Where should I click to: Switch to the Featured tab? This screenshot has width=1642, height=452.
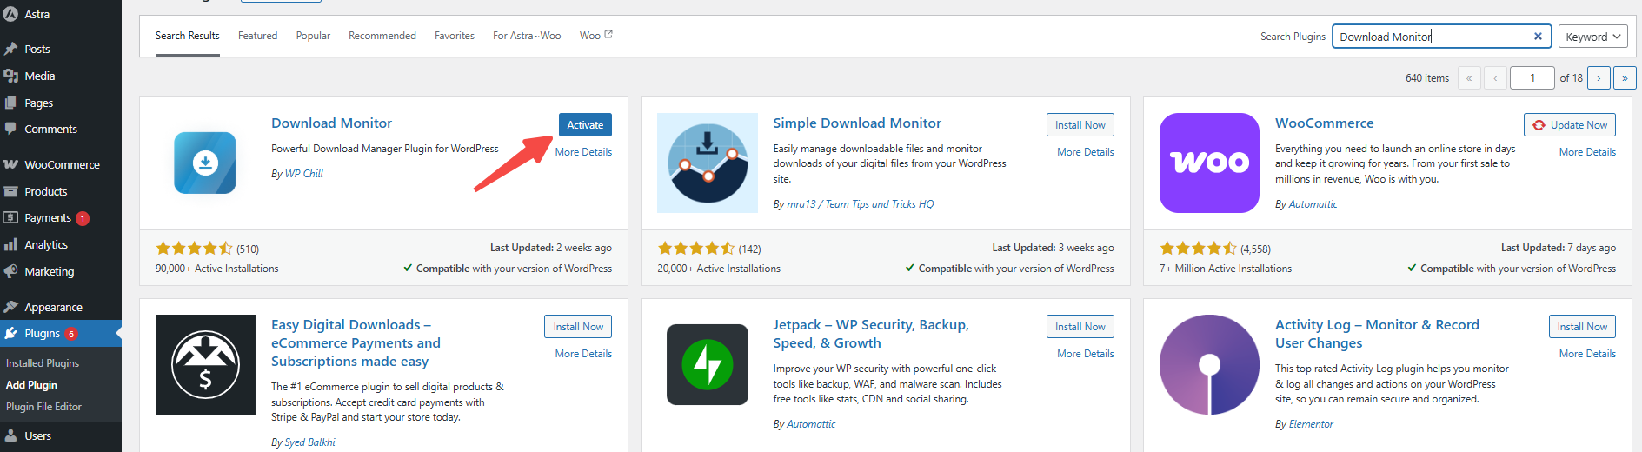(257, 36)
